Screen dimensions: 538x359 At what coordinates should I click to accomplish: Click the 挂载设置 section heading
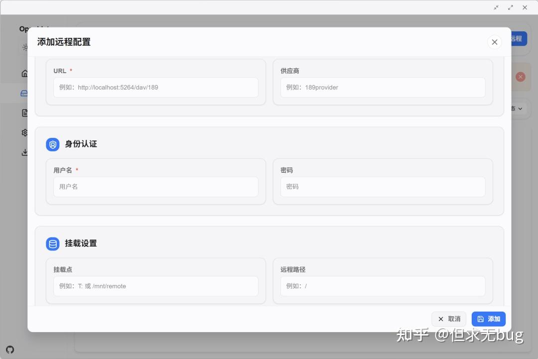[x=81, y=243]
